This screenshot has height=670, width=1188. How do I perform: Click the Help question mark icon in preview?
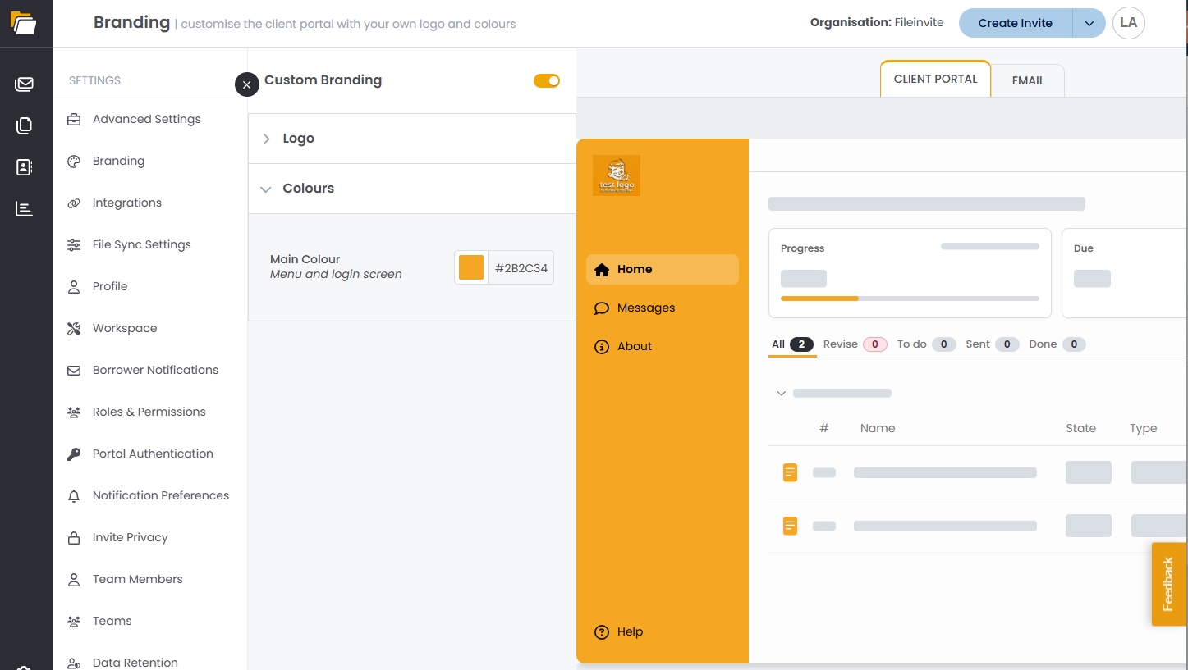click(602, 631)
